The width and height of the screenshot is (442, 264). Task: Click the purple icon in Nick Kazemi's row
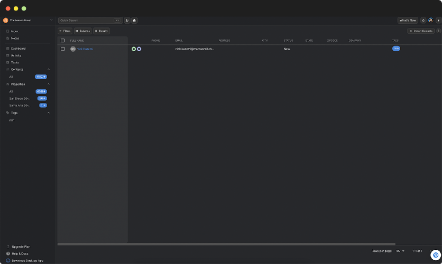(x=139, y=49)
